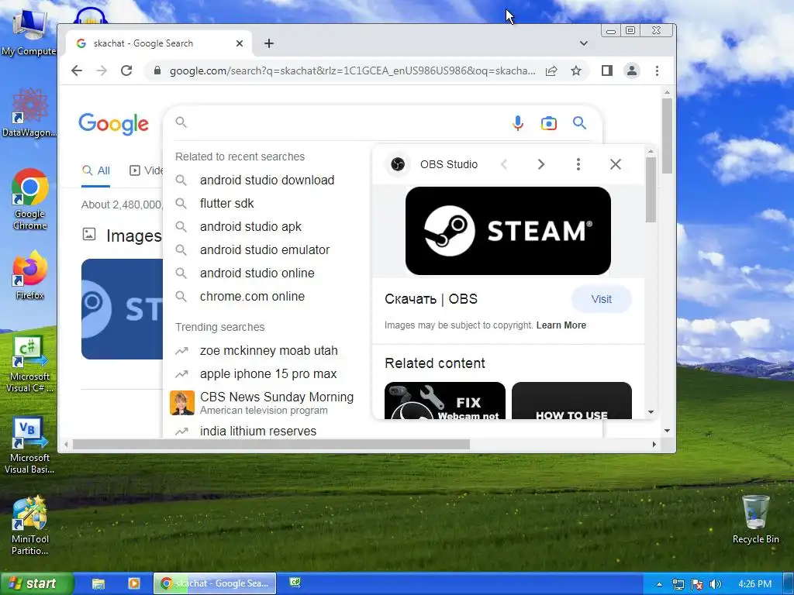This screenshot has height=595, width=794.
Task: Select suggestion android studio download
Action: tap(267, 180)
